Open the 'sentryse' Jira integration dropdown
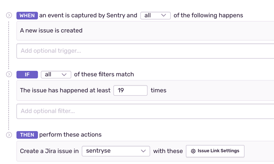 116,151
